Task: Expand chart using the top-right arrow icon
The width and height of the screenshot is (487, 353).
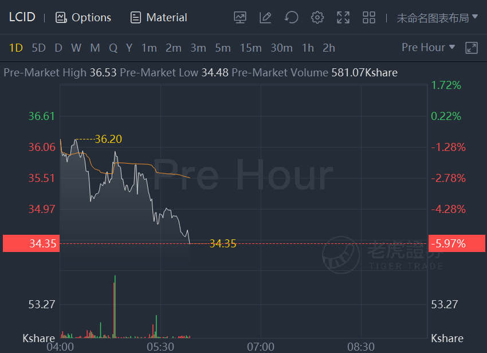Action: 471,48
